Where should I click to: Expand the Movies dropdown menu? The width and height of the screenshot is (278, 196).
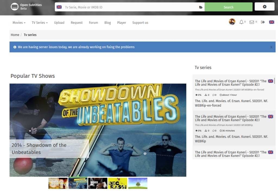[19, 23]
